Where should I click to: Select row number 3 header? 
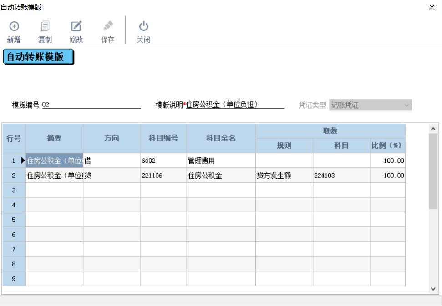coord(14,191)
